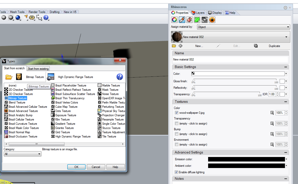The width and height of the screenshot is (298, 184).
Task: Click the blue help question toolbar icon
Action: [46, 17]
